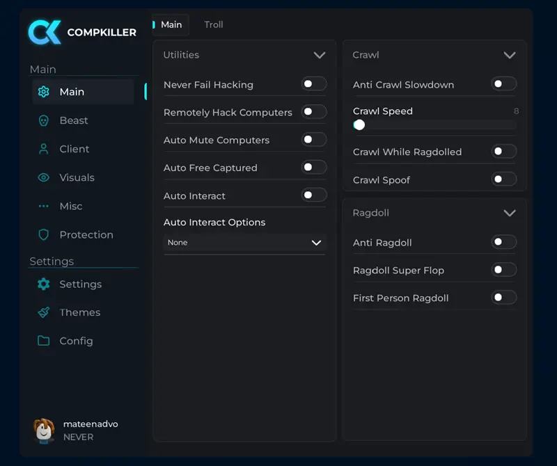Enable Never Fail Hacking toggle
The width and height of the screenshot is (557, 466).
click(314, 84)
